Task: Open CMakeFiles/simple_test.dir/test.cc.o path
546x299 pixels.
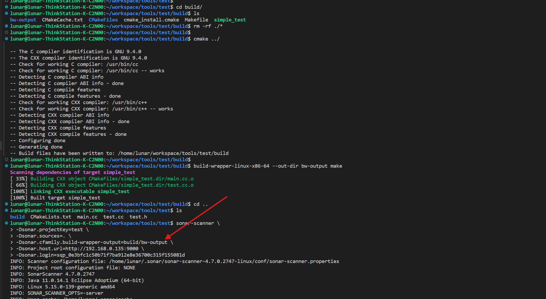Action: click(x=141, y=185)
